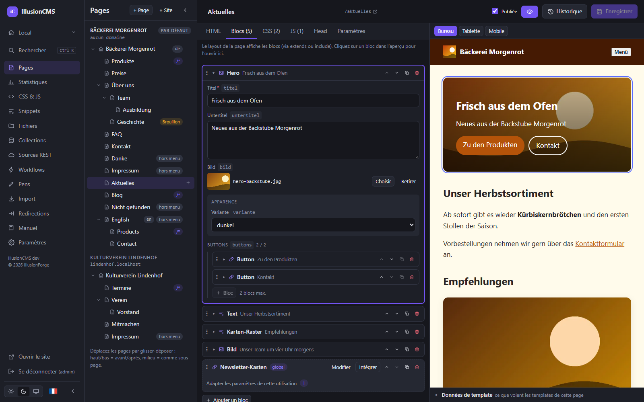Move Text Unser Herbstsortiment block up

point(387,314)
